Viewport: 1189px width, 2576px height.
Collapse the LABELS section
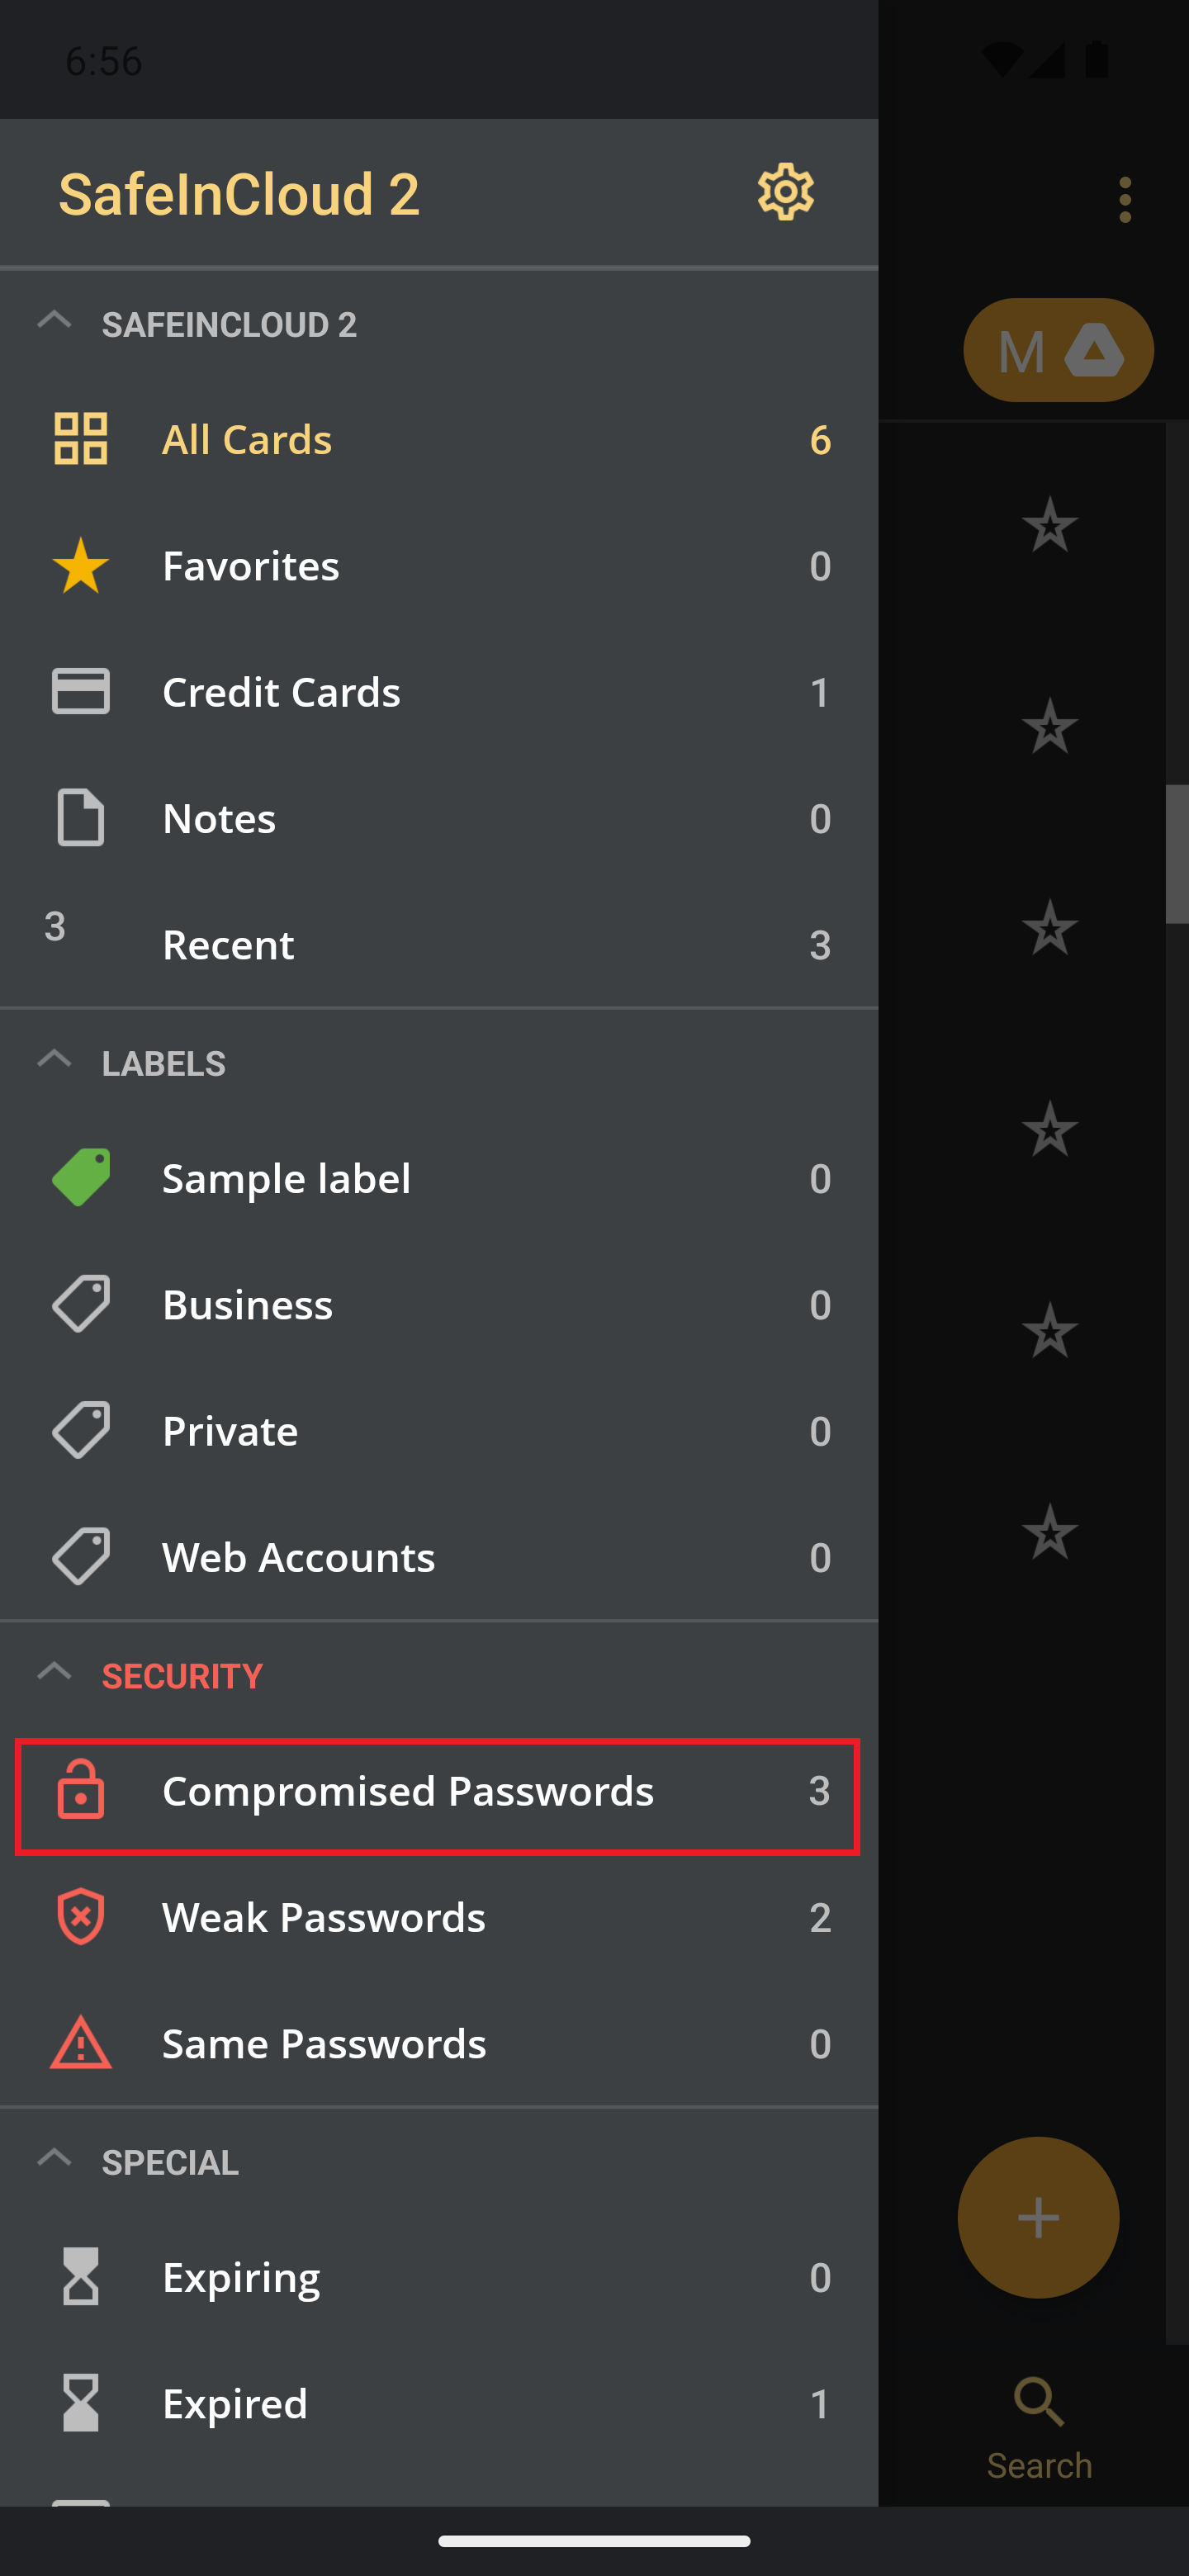[54, 1060]
